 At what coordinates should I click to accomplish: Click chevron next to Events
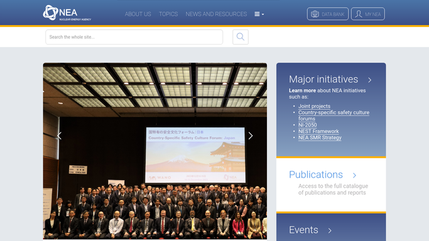pyautogui.click(x=330, y=230)
